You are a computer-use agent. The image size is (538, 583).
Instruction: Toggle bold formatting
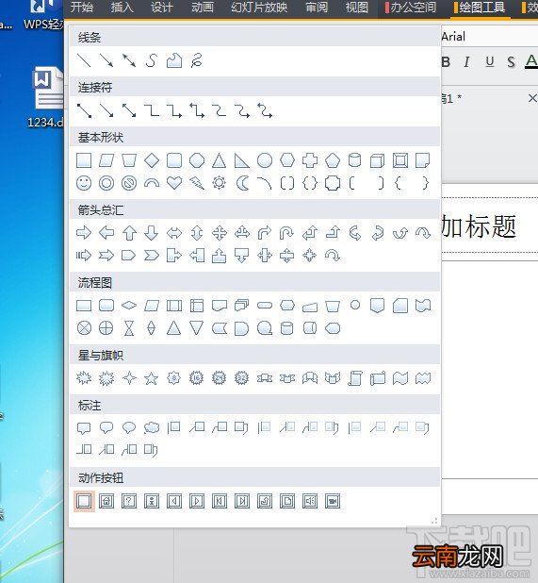[x=446, y=61]
